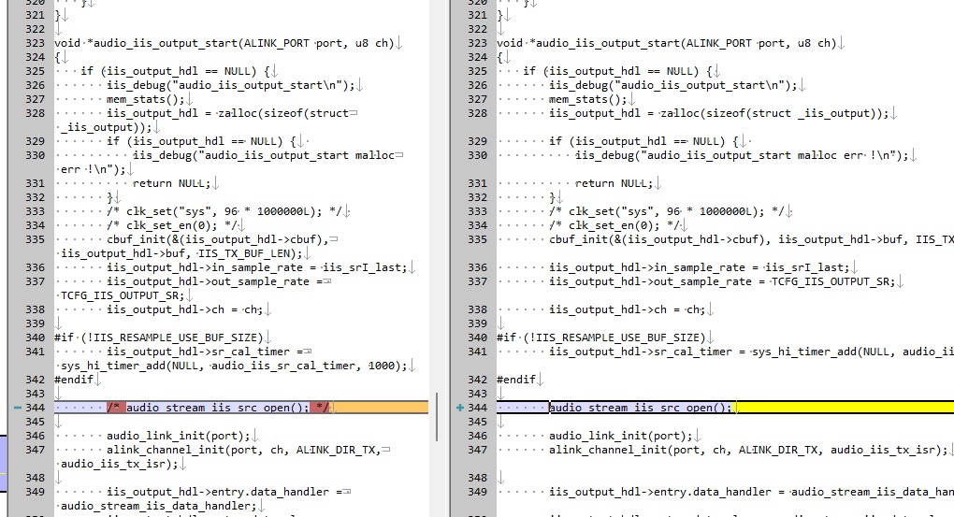Click clk_set_en(0) comment in left pane
Image resolution: width=954 pixels, height=517 pixels.
172,225
